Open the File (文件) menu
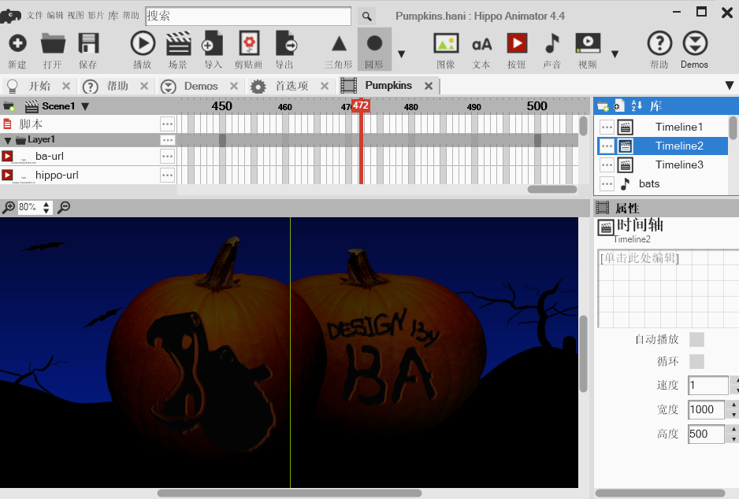739x499 pixels. [35, 16]
